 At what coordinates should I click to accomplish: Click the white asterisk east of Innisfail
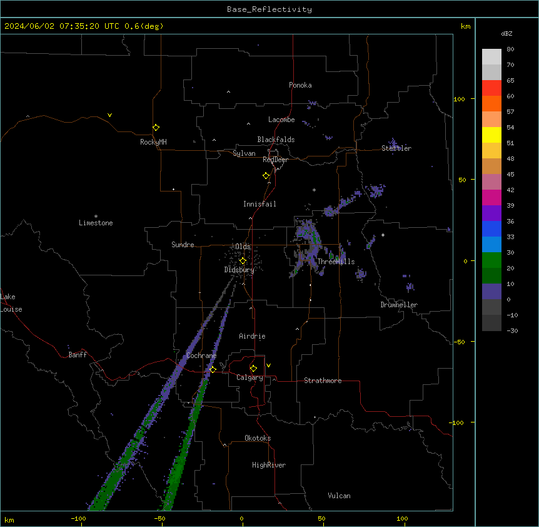pyautogui.click(x=314, y=190)
